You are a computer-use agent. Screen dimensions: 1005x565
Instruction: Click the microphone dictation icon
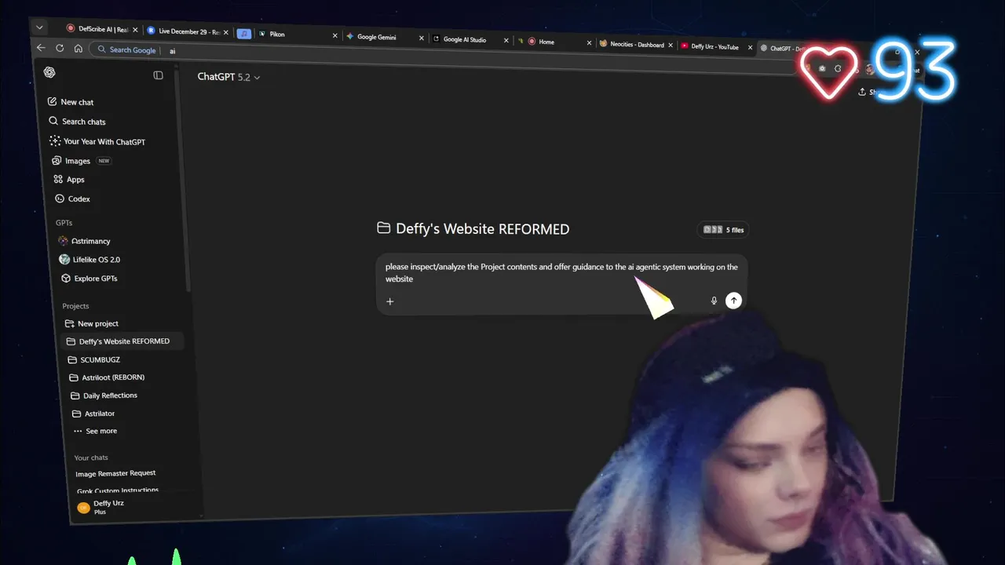tap(714, 301)
